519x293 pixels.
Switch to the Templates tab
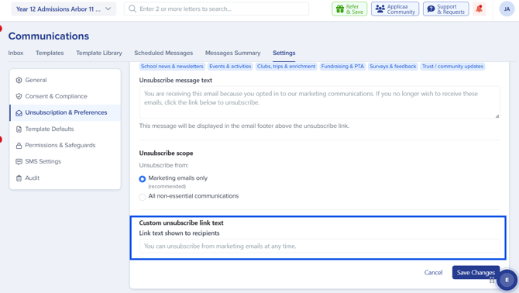[50, 53]
